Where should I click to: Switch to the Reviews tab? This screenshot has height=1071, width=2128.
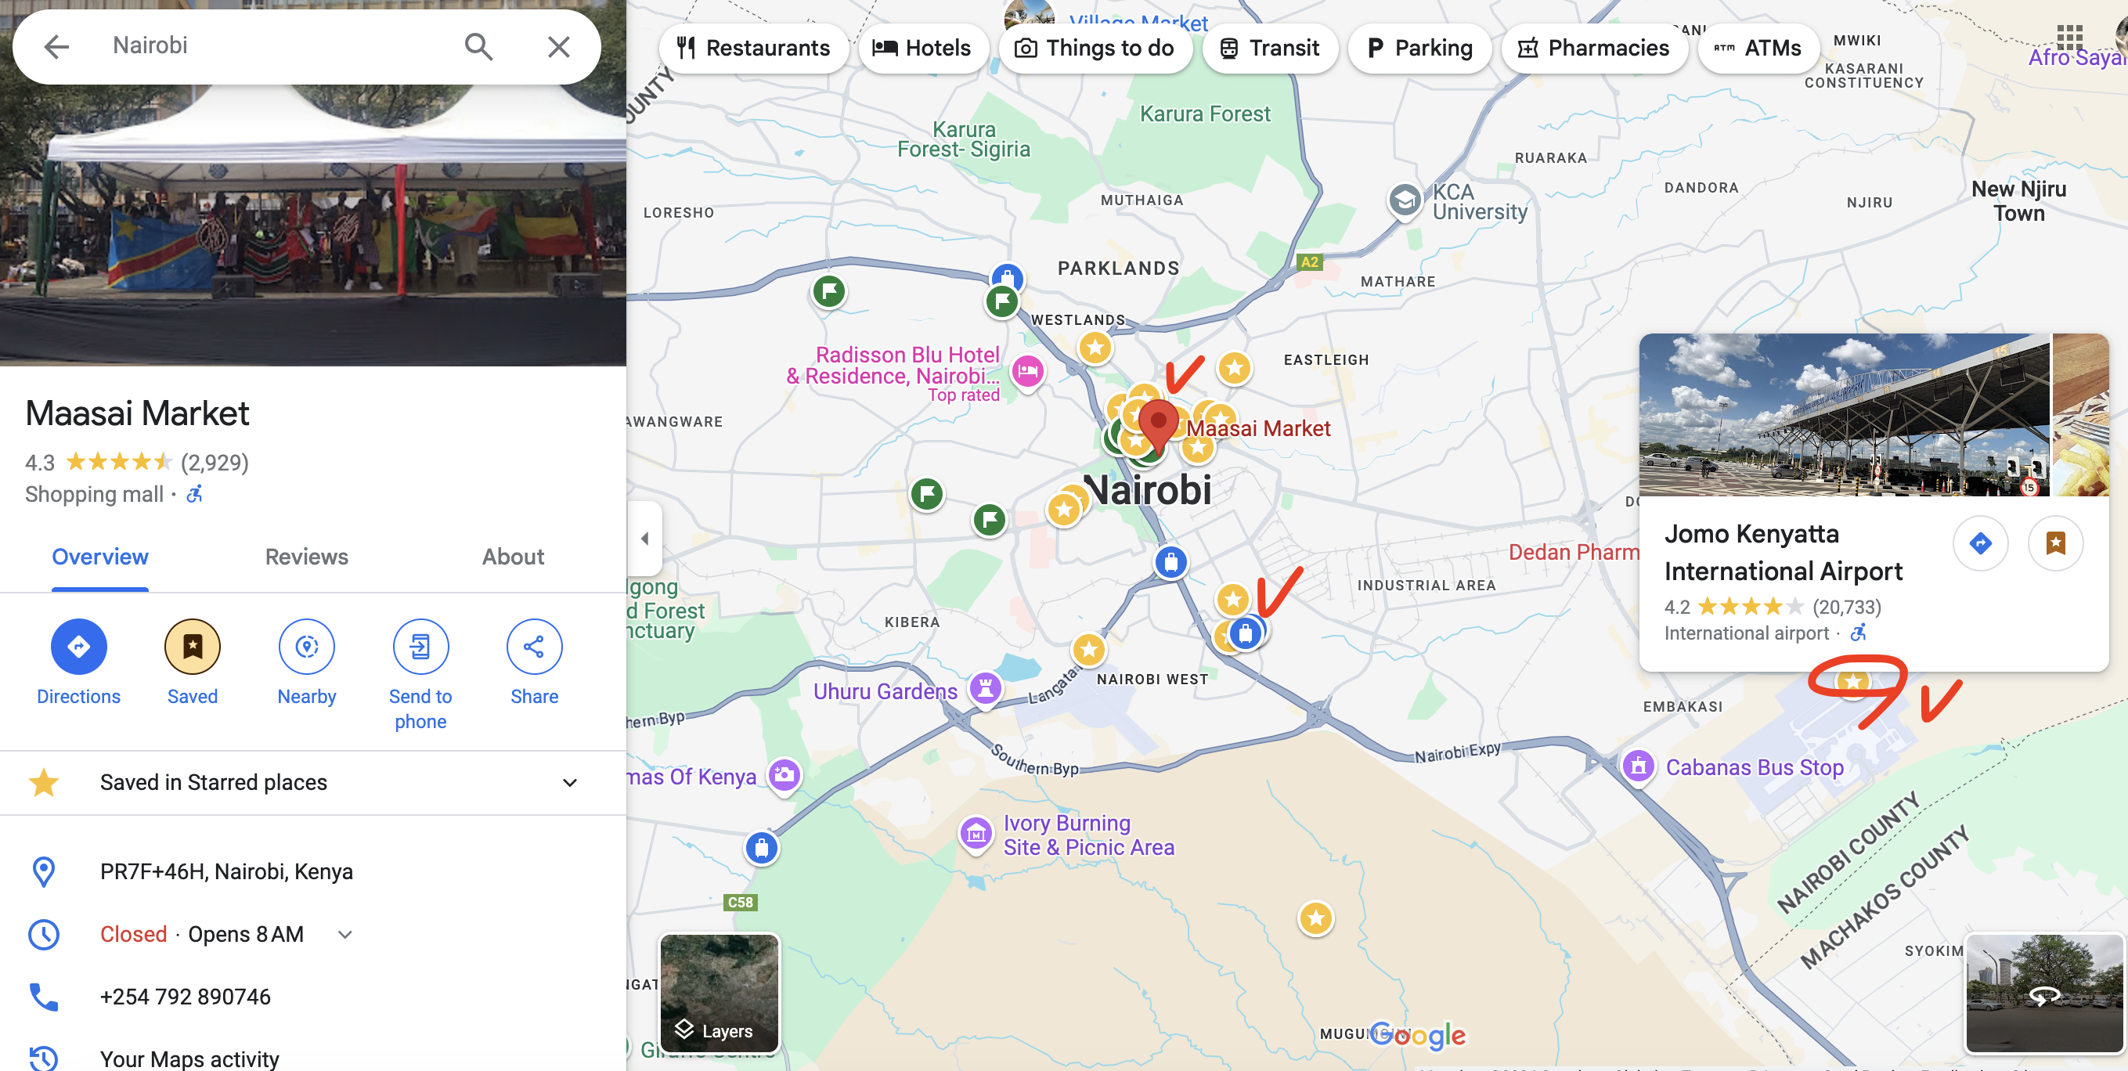pos(306,557)
